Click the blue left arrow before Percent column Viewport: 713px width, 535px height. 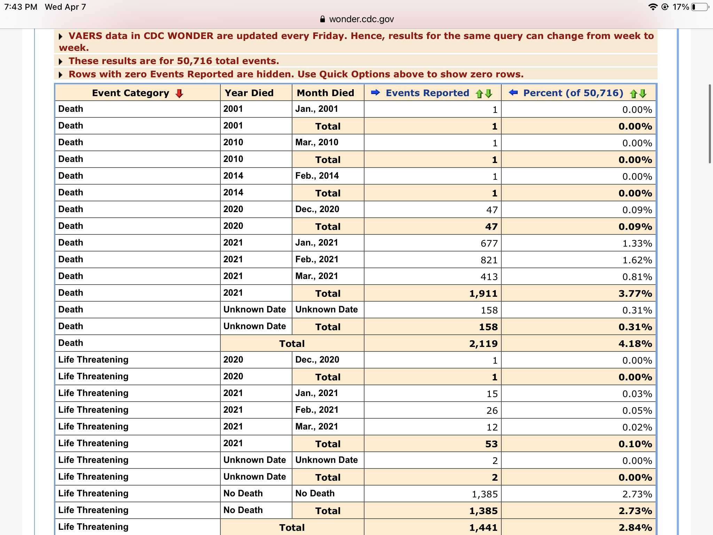click(513, 93)
